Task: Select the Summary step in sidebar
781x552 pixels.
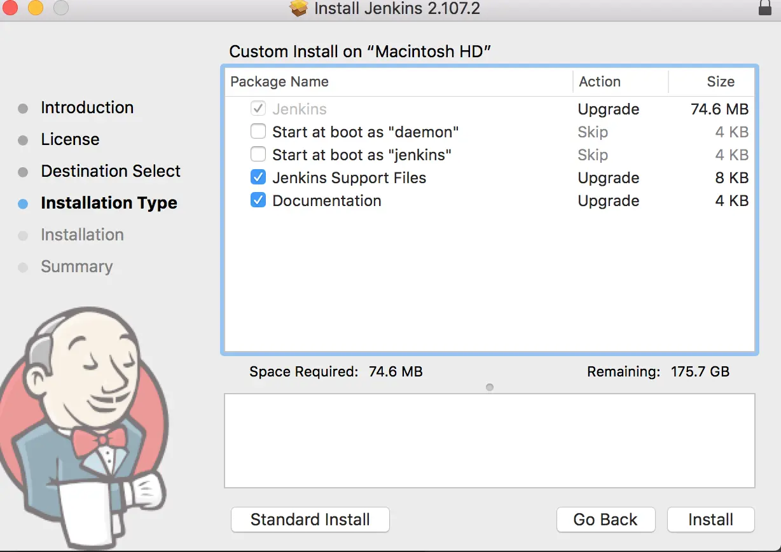Action: (x=76, y=266)
